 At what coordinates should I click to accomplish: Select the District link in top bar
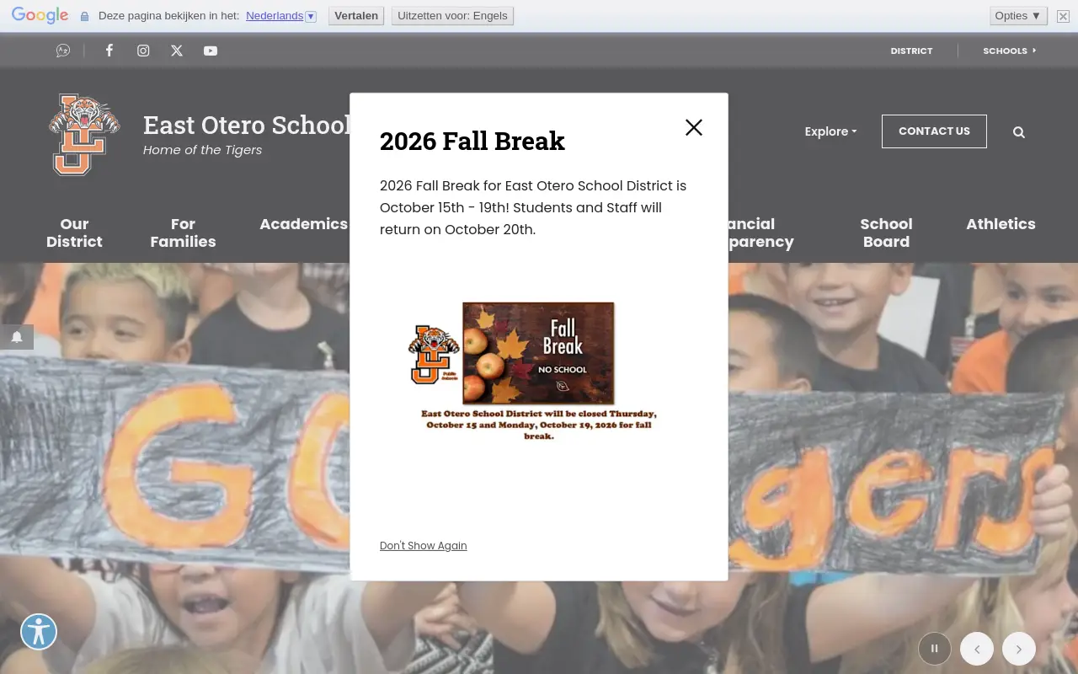pos(912,51)
